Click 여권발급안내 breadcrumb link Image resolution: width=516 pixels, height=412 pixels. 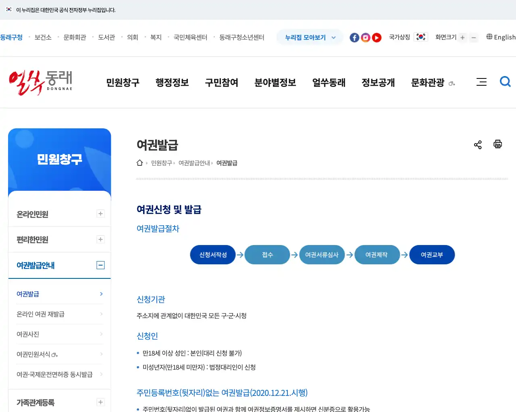click(x=194, y=163)
